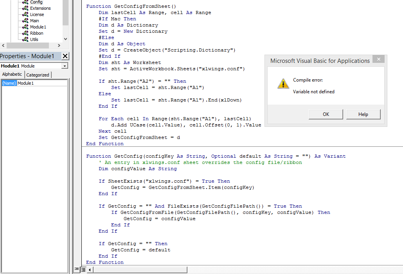Viewport: 403px width, 274px height.
Task: Click "GetConfig = configValue" line
Action: [160, 219]
